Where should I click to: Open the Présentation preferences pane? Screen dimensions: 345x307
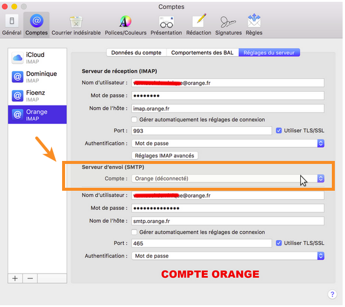click(167, 26)
